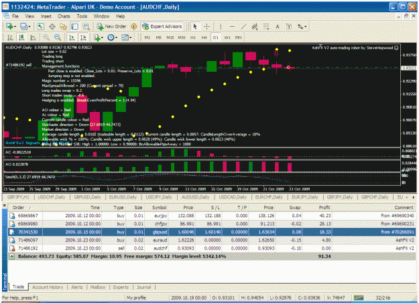Image resolution: width=419 pixels, height=303 pixels.
Task: Switch chart to Line Chart mode
Action: coord(33,38)
